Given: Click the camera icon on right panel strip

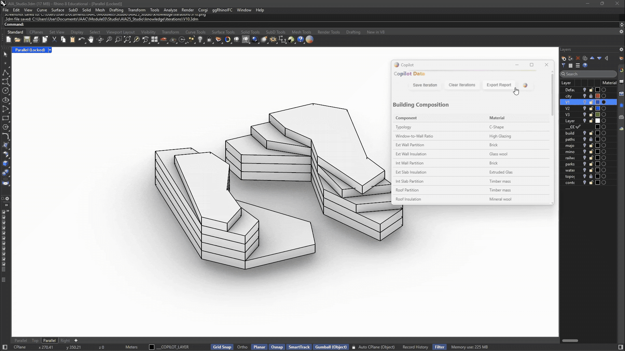Looking at the screenshot, I should point(621,117).
